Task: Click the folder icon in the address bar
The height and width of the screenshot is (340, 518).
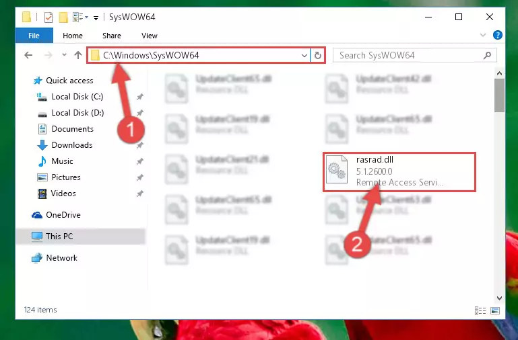Action: pyautogui.click(x=95, y=55)
